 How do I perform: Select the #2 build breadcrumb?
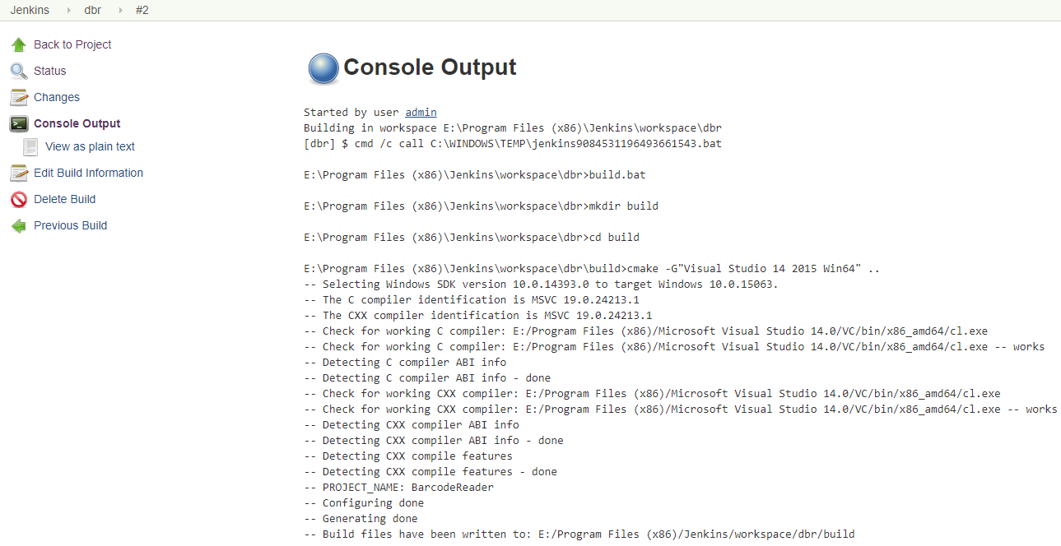[142, 11]
